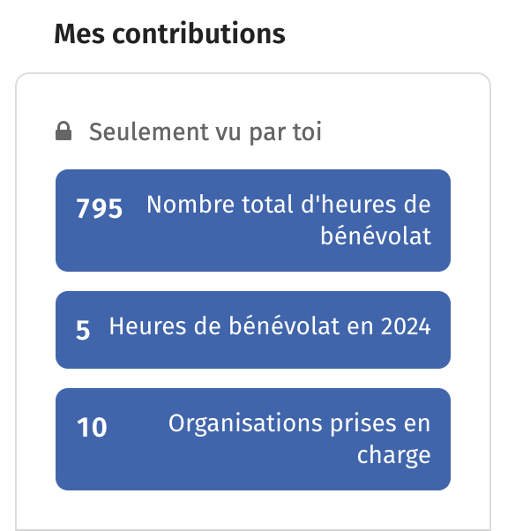Click the word bénévolat in the first card

tap(376, 236)
